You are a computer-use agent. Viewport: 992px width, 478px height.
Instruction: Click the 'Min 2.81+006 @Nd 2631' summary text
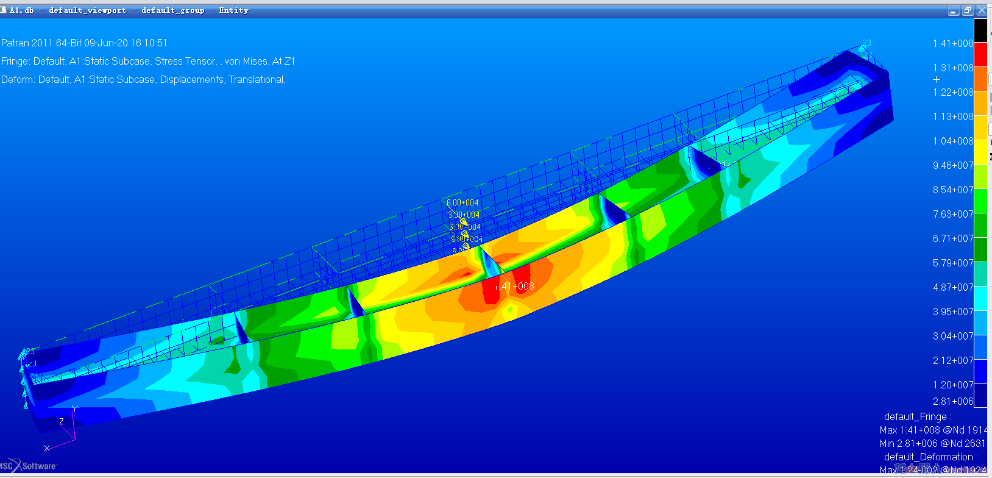pos(933,444)
